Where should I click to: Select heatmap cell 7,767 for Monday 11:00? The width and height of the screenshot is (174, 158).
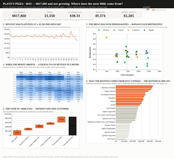[x=21, y=75]
